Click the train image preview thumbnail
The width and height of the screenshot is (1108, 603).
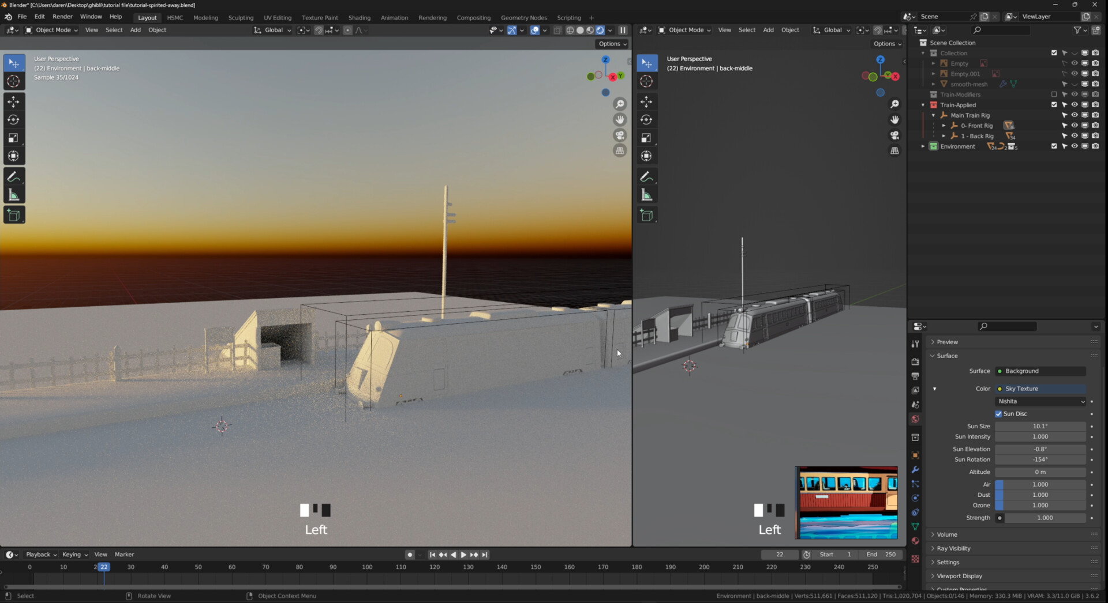[846, 503]
